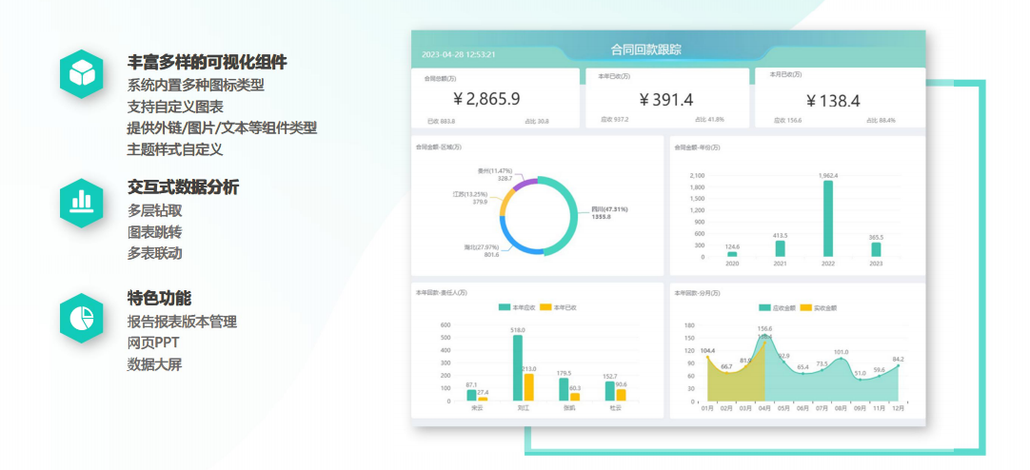Toggle the 应收金额 legend item
Screen dimensions: 1030x470
776,307
